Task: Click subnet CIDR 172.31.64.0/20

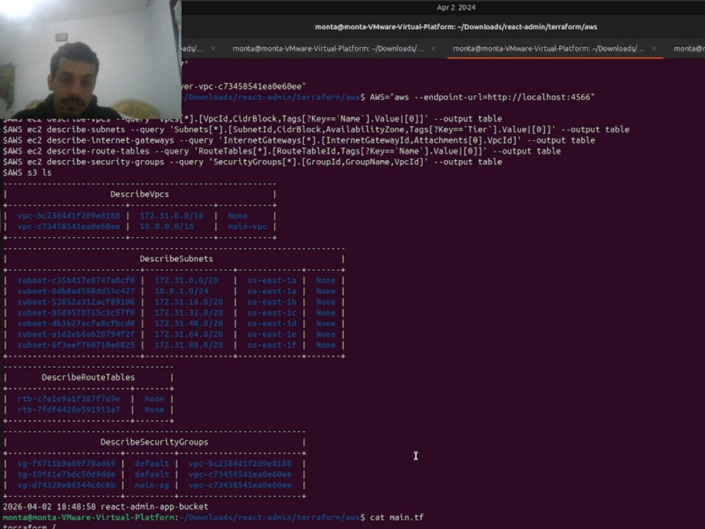Action: (189, 334)
